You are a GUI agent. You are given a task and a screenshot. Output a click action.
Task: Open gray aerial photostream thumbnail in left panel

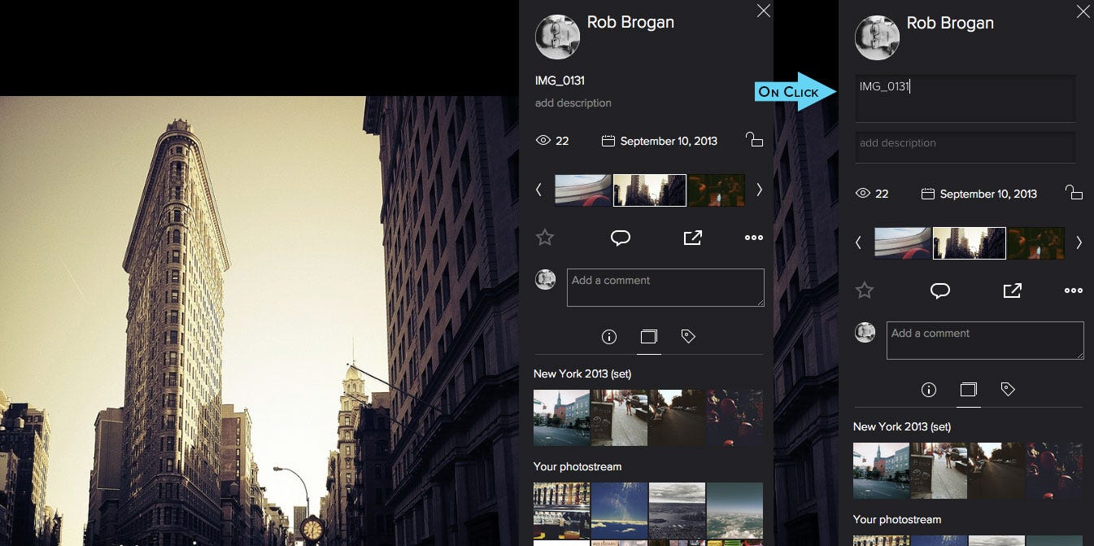coord(678,510)
